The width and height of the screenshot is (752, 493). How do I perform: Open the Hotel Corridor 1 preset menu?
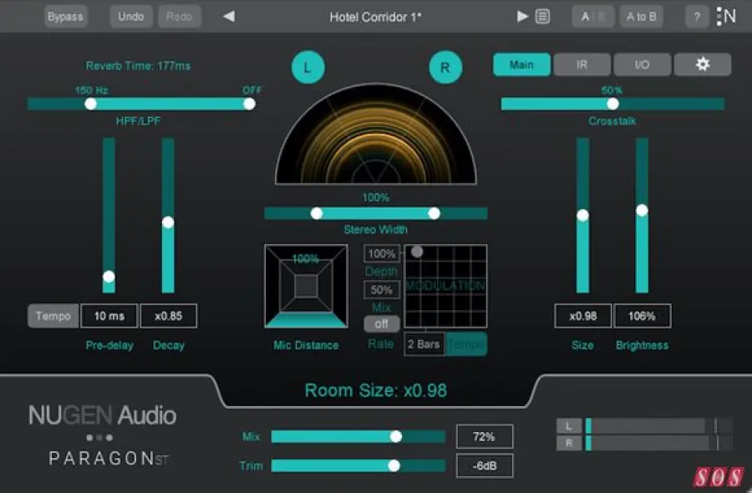coord(375,17)
